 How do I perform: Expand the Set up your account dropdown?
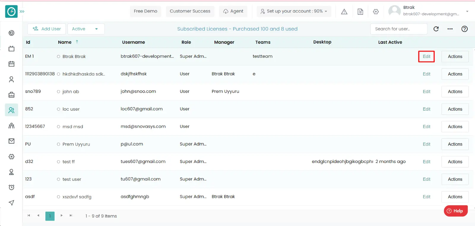coord(294,11)
